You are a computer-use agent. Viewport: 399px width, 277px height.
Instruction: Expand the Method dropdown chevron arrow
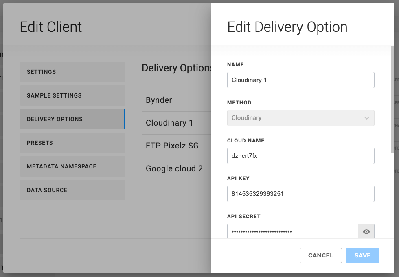point(366,118)
